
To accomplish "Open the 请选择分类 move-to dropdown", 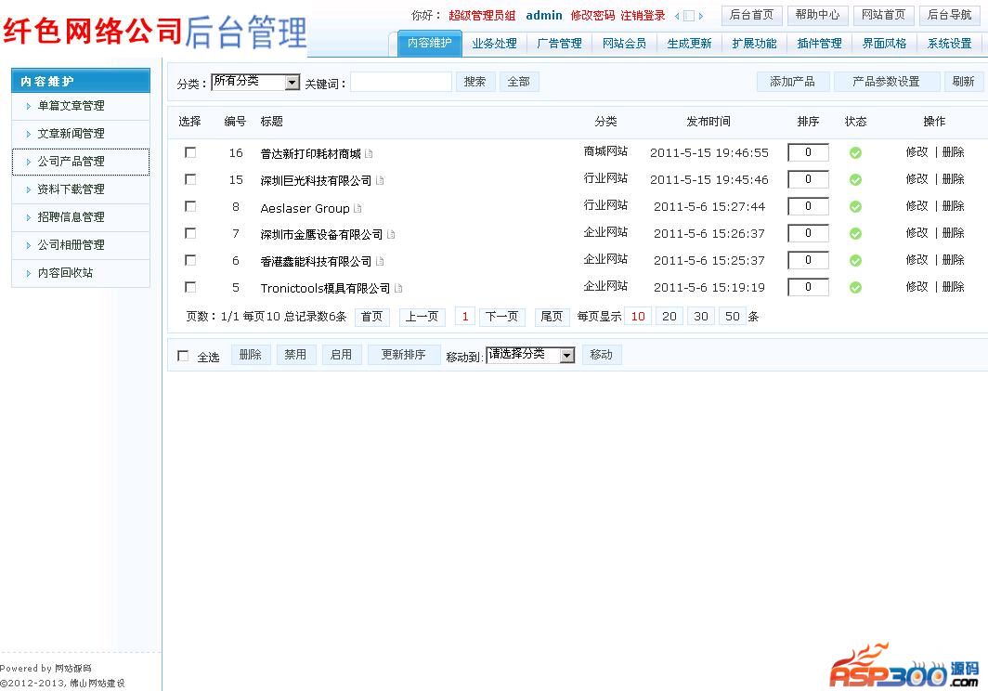I will pyautogui.click(x=530, y=356).
